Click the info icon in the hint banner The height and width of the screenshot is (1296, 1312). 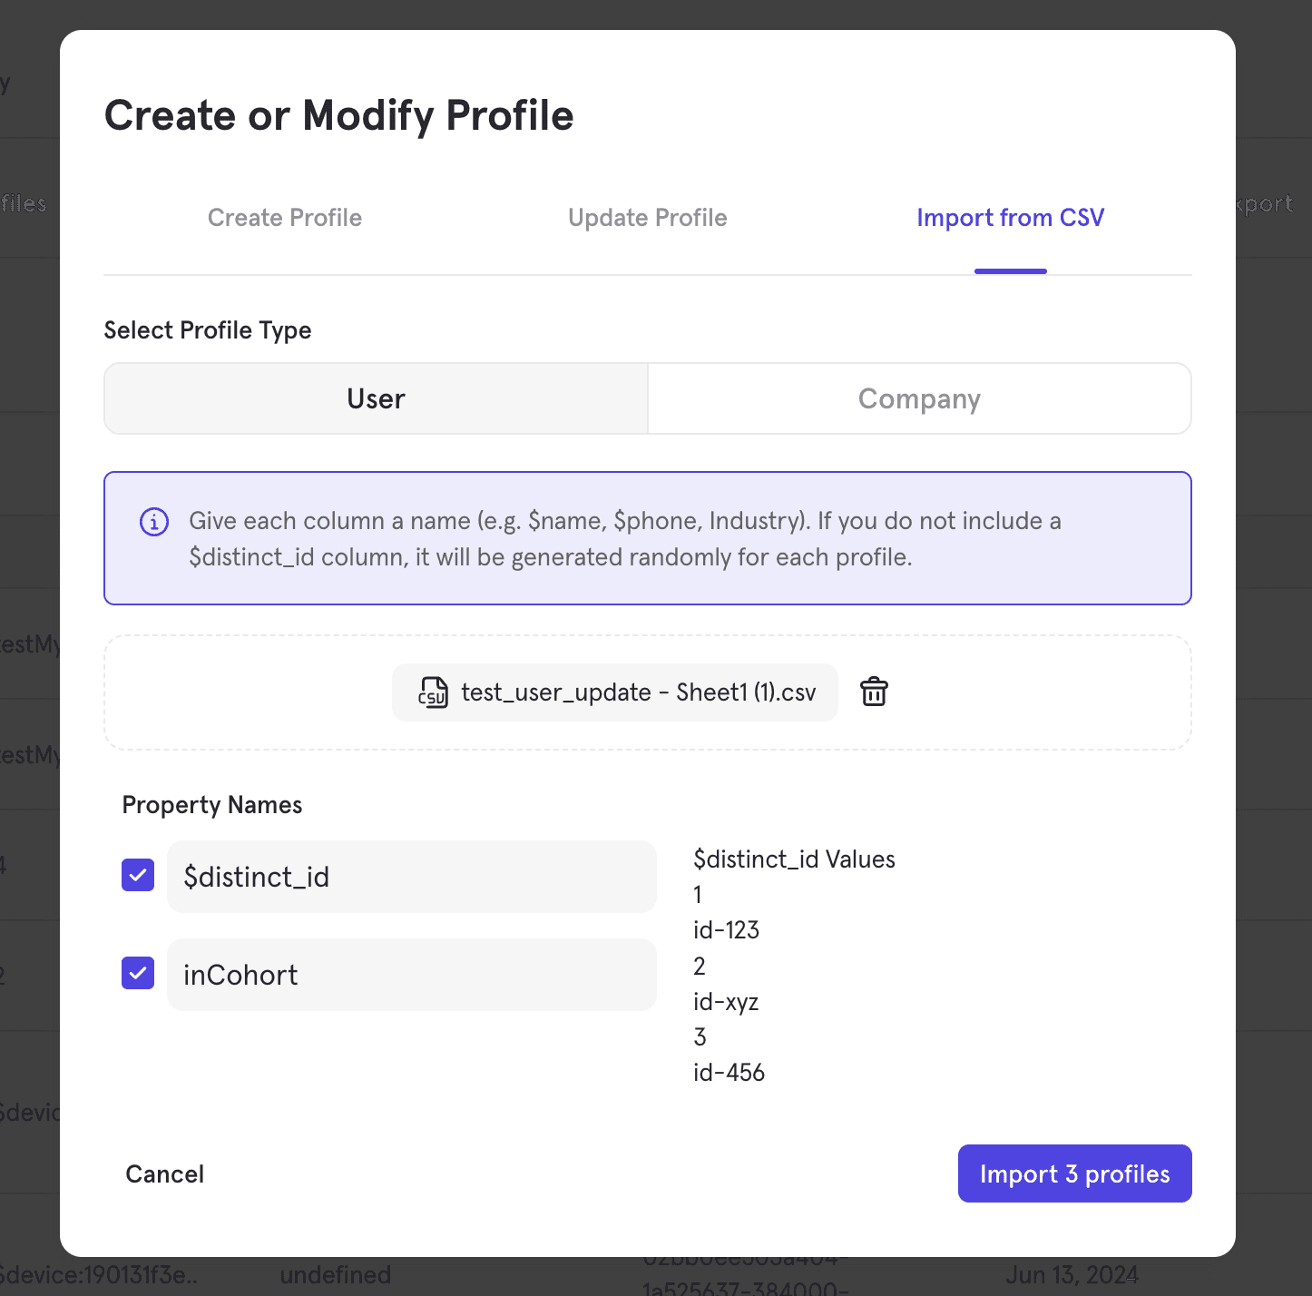[x=154, y=522]
